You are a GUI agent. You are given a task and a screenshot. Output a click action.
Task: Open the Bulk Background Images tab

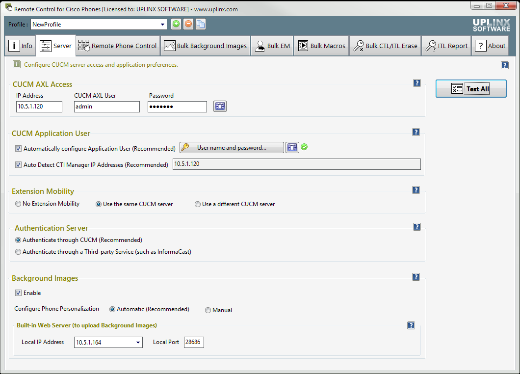(206, 46)
